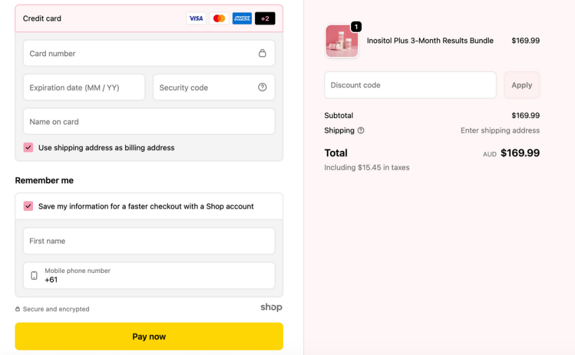This screenshot has height=355, width=575.
Task: Click the Inositol Plus bundle product thumbnail
Action: (x=342, y=41)
